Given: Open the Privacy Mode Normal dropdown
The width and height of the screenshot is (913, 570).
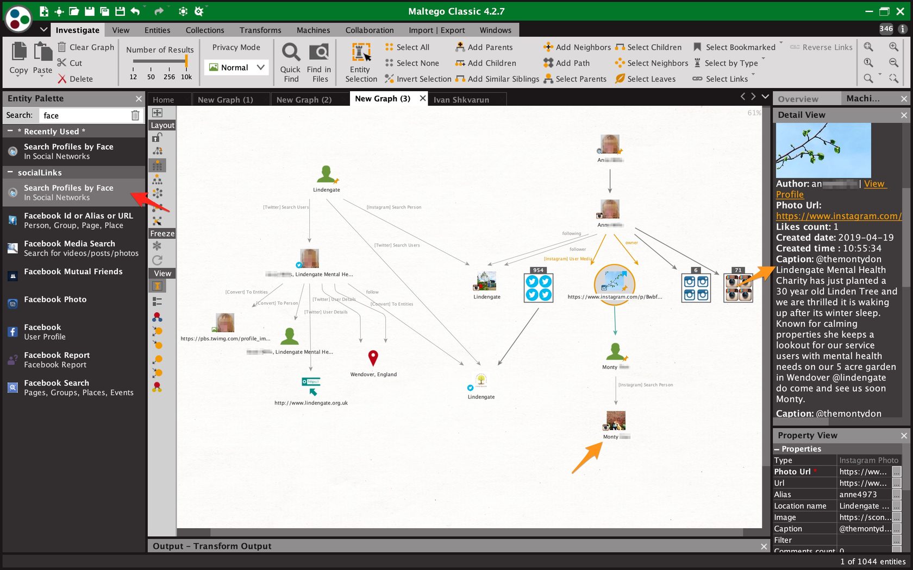Looking at the screenshot, I should point(237,67).
